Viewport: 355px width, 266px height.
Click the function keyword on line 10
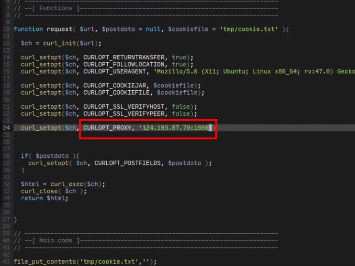[28, 29]
